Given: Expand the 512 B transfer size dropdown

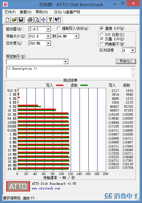Looking at the screenshot, I should 48,36.
